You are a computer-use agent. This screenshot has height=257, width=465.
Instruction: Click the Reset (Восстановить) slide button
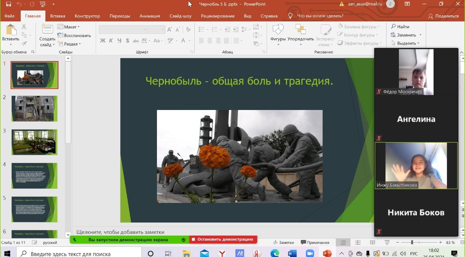point(74,36)
